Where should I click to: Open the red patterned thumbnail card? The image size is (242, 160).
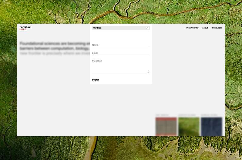[x=166, y=126]
